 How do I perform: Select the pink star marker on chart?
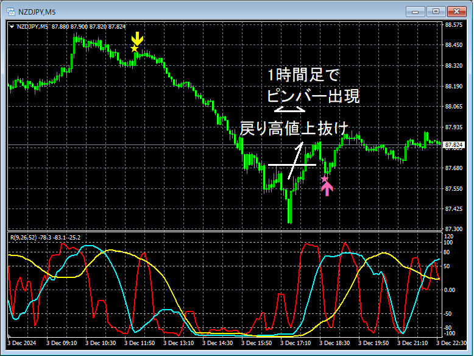(324, 179)
